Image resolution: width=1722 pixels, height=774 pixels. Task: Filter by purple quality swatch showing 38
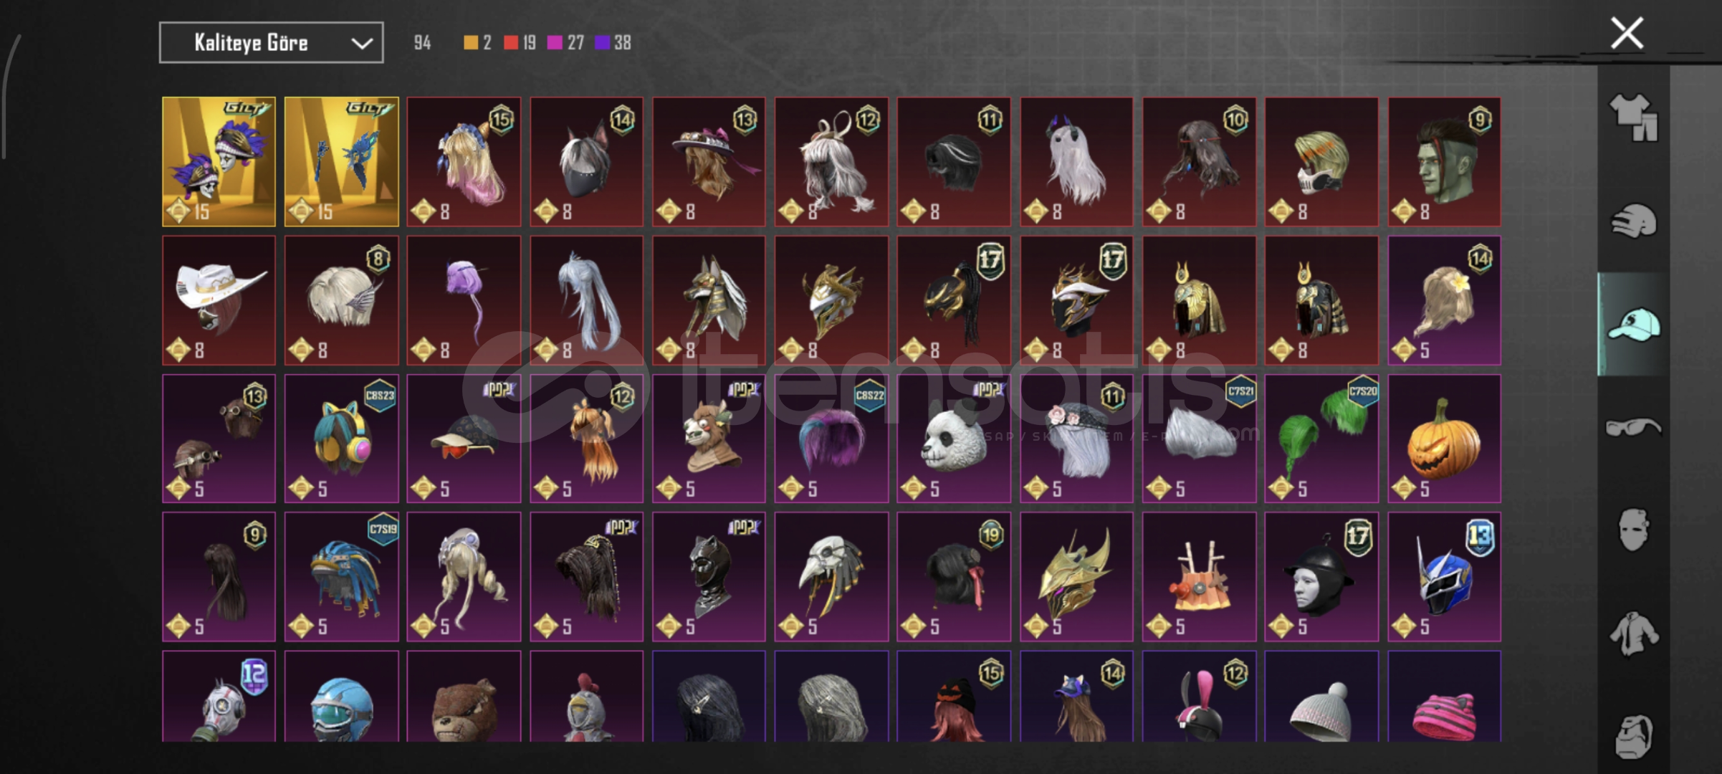point(613,43)
